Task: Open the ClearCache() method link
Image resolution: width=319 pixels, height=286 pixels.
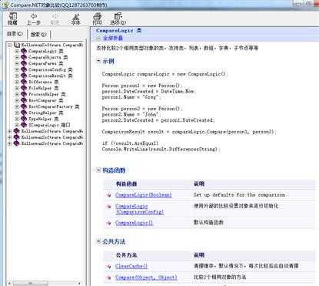Action: pos(131,266)
